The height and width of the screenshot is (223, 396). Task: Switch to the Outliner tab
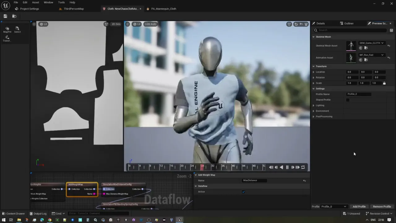[346, 24]
